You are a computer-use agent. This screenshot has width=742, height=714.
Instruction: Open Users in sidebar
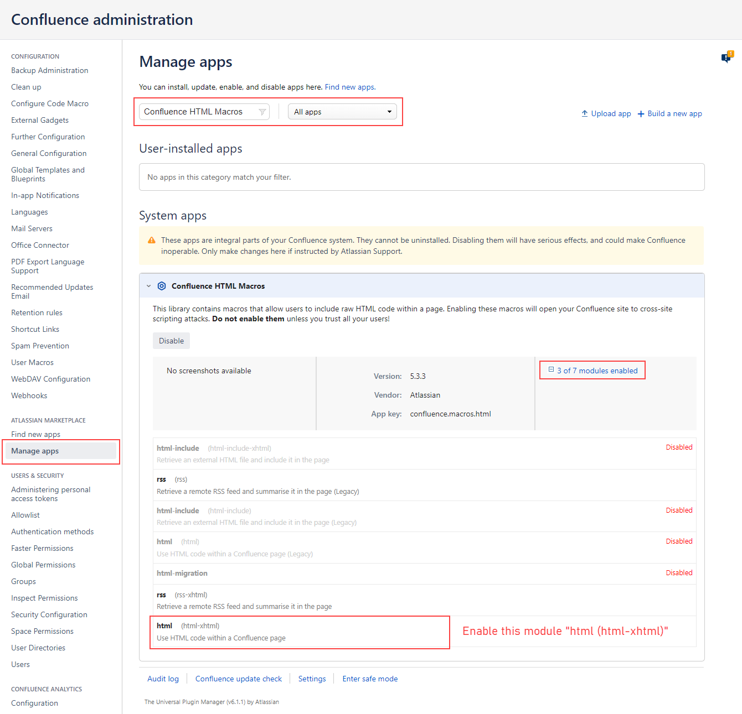click(20, 664)
